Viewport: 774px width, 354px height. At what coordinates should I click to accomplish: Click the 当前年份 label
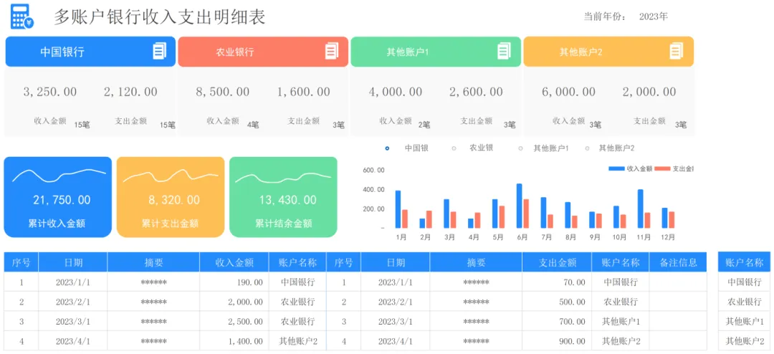606,16
